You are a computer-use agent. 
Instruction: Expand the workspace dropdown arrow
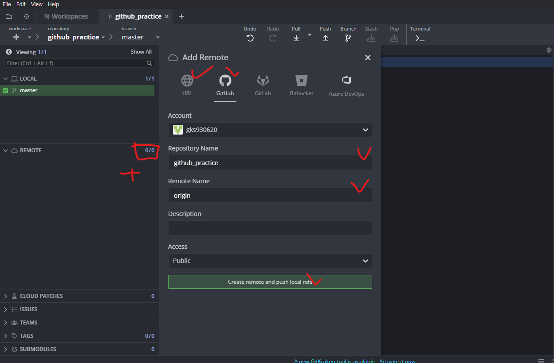30,38
